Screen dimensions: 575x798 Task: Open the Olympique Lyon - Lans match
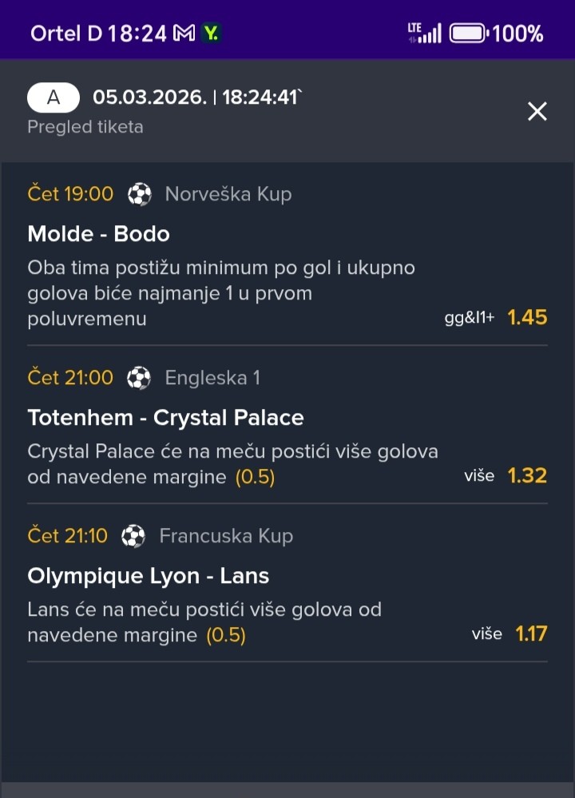[x=148, y=576]
